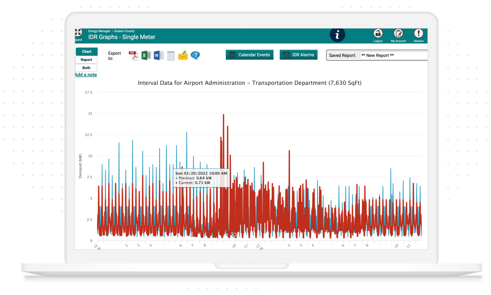Switch to the Report view tab
Screen dimensions: 491x295
pos(86,60)
